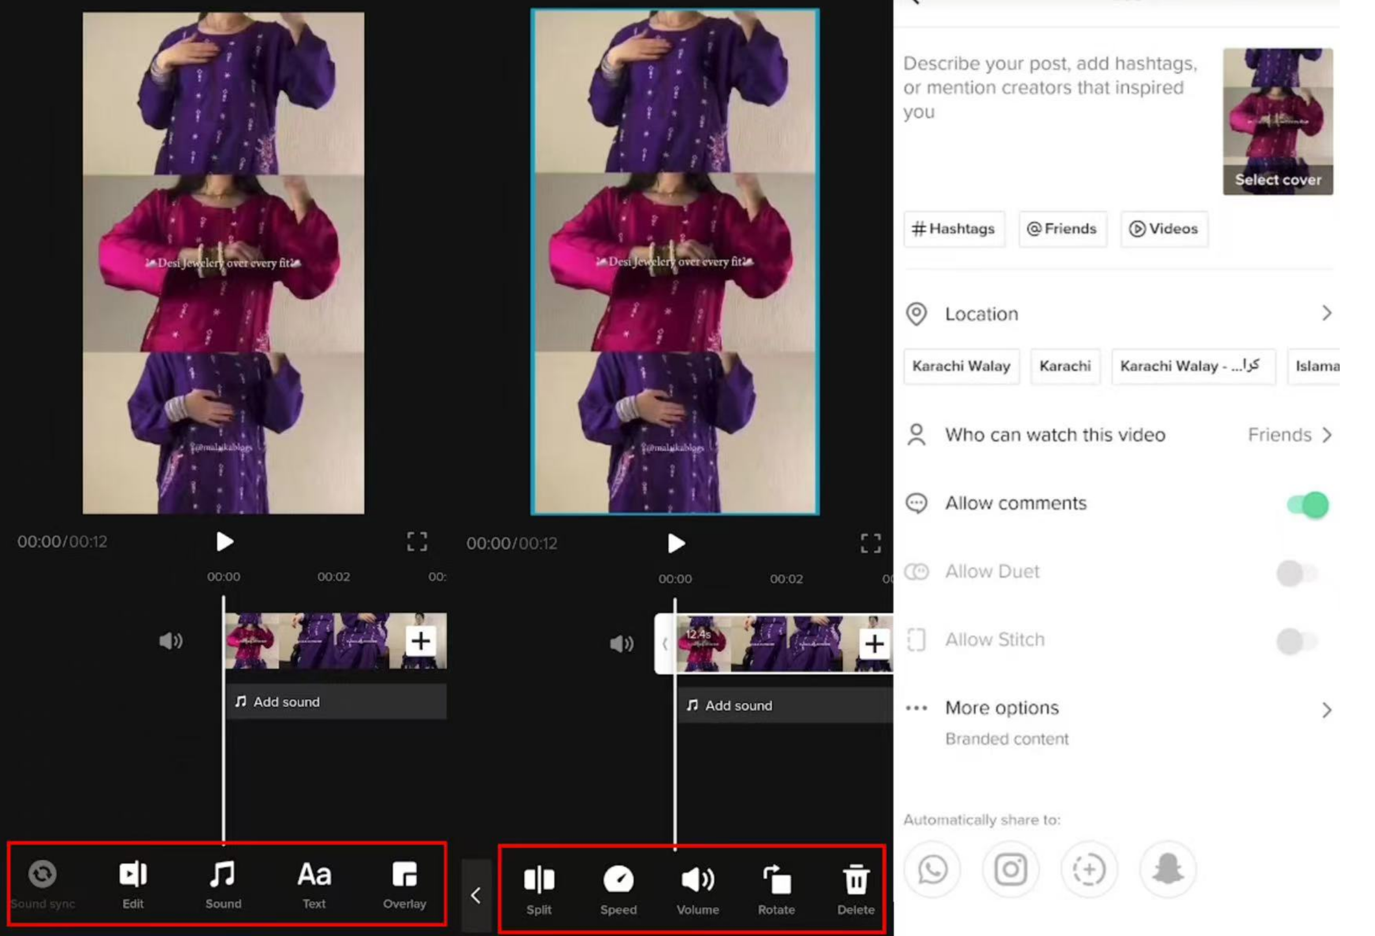Open the Text tool
1375x936 pixels.
click(314, 882)
